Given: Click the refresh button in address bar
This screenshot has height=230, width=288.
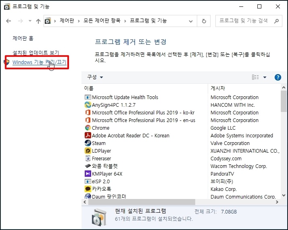Looking at the screenshot, I should pyautogui.click(x=204, y=21).
